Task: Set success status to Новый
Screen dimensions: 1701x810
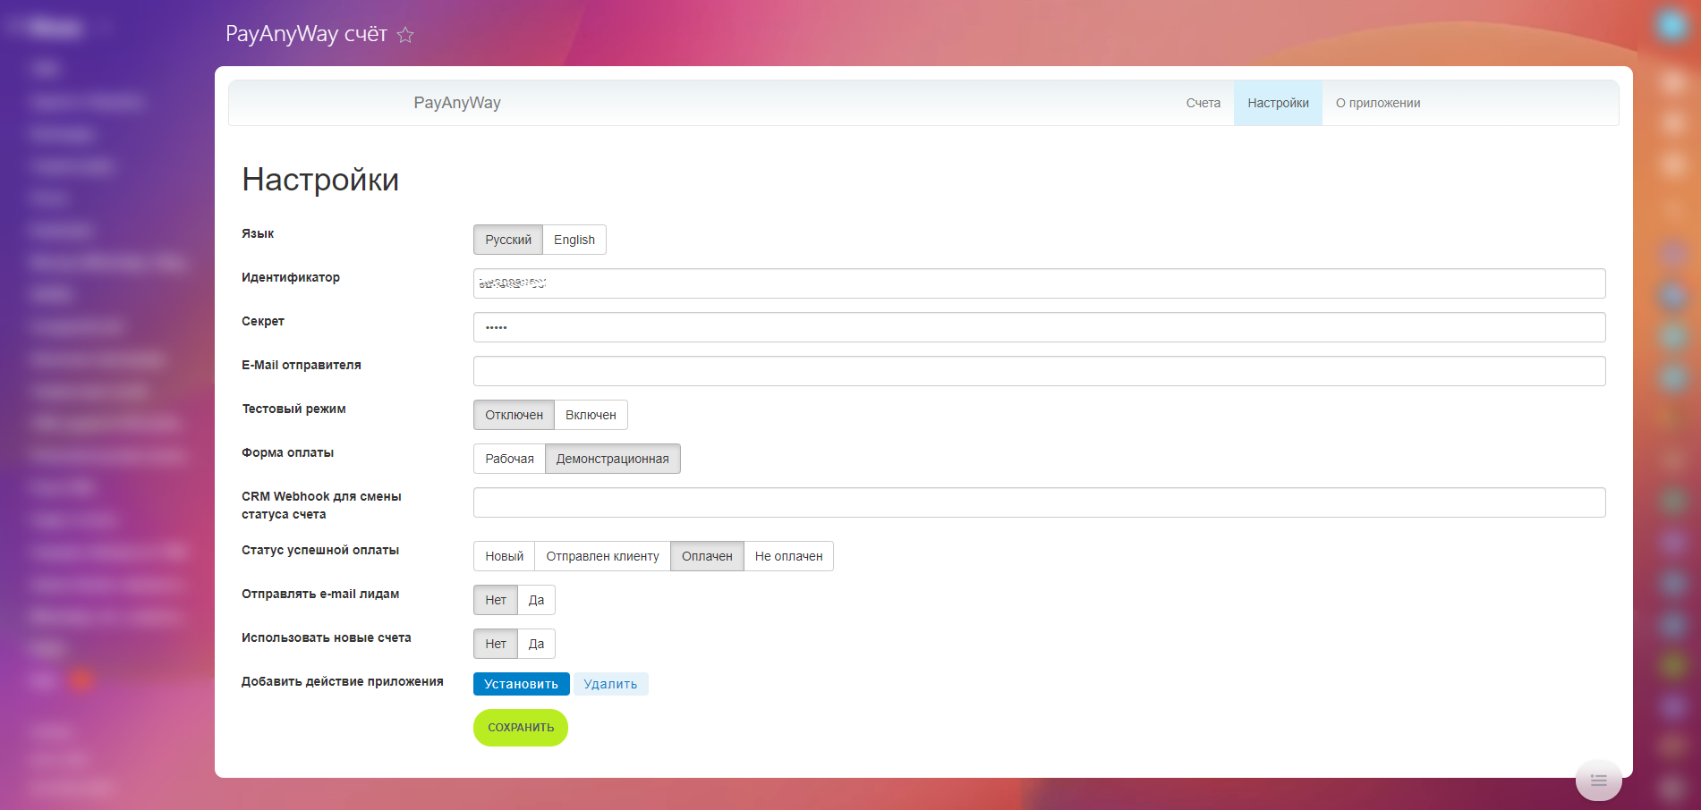Action: tap(505, 556)
